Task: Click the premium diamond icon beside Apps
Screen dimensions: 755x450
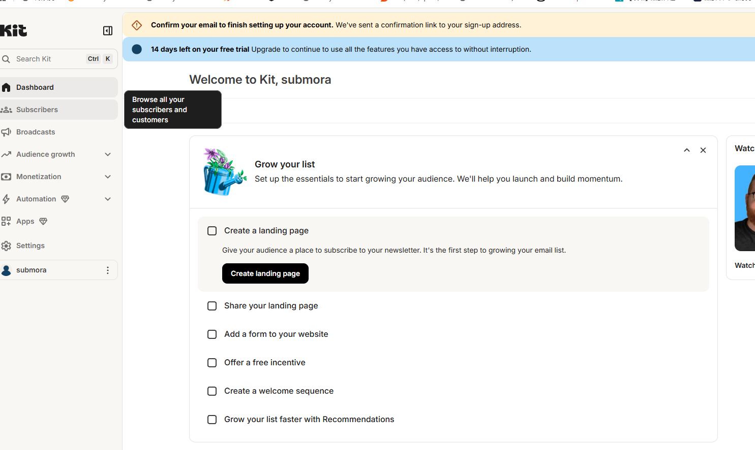Action: click(43, 221)
